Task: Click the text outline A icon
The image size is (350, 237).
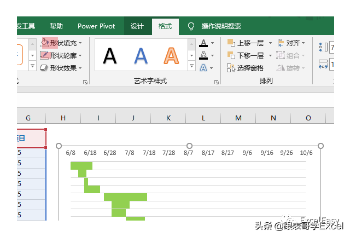Action: click(203, 55)
